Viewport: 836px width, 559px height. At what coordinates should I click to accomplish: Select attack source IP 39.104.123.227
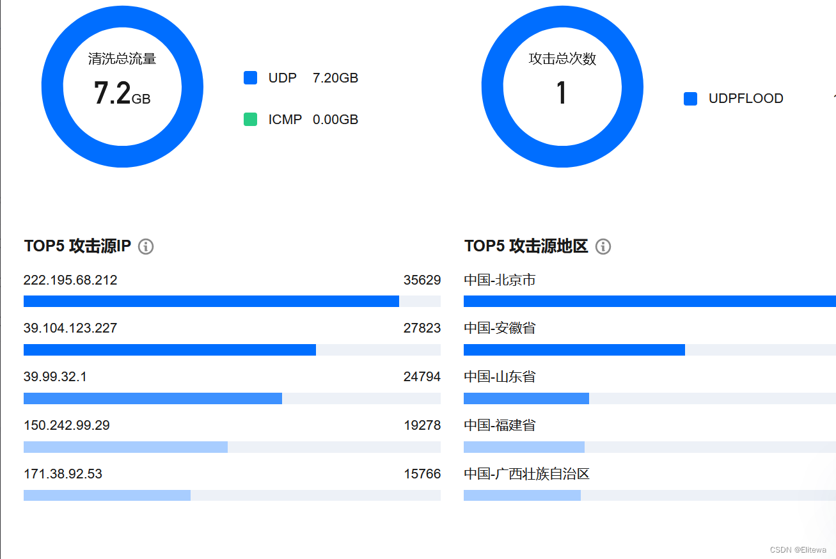click(x=70, y=328)
